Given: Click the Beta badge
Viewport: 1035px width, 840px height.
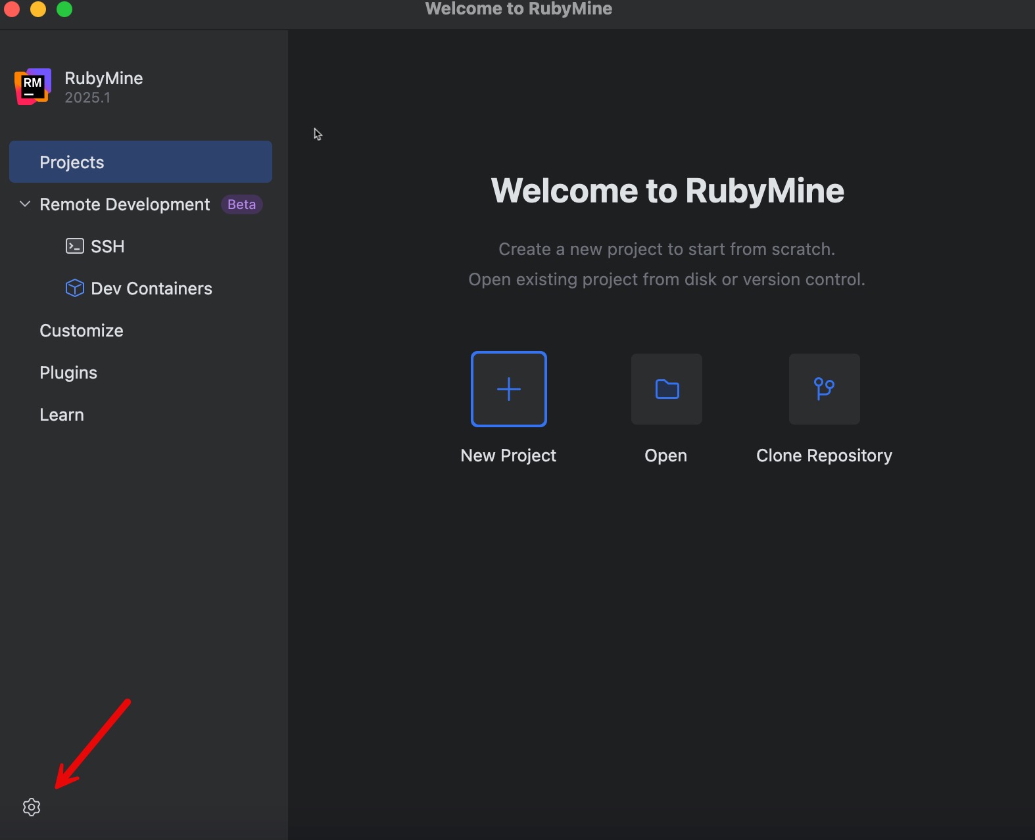Looking at the screenshot, I should pyautogui.click(x=241, y=204).
